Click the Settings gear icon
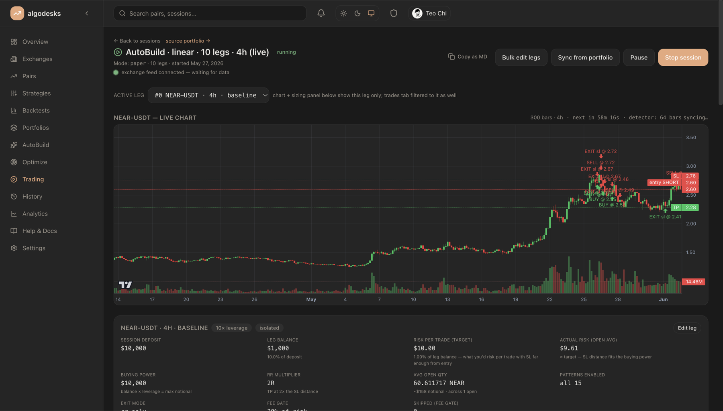Image resolution: width=723 pixels, height=411 pixels. (14, 248)
